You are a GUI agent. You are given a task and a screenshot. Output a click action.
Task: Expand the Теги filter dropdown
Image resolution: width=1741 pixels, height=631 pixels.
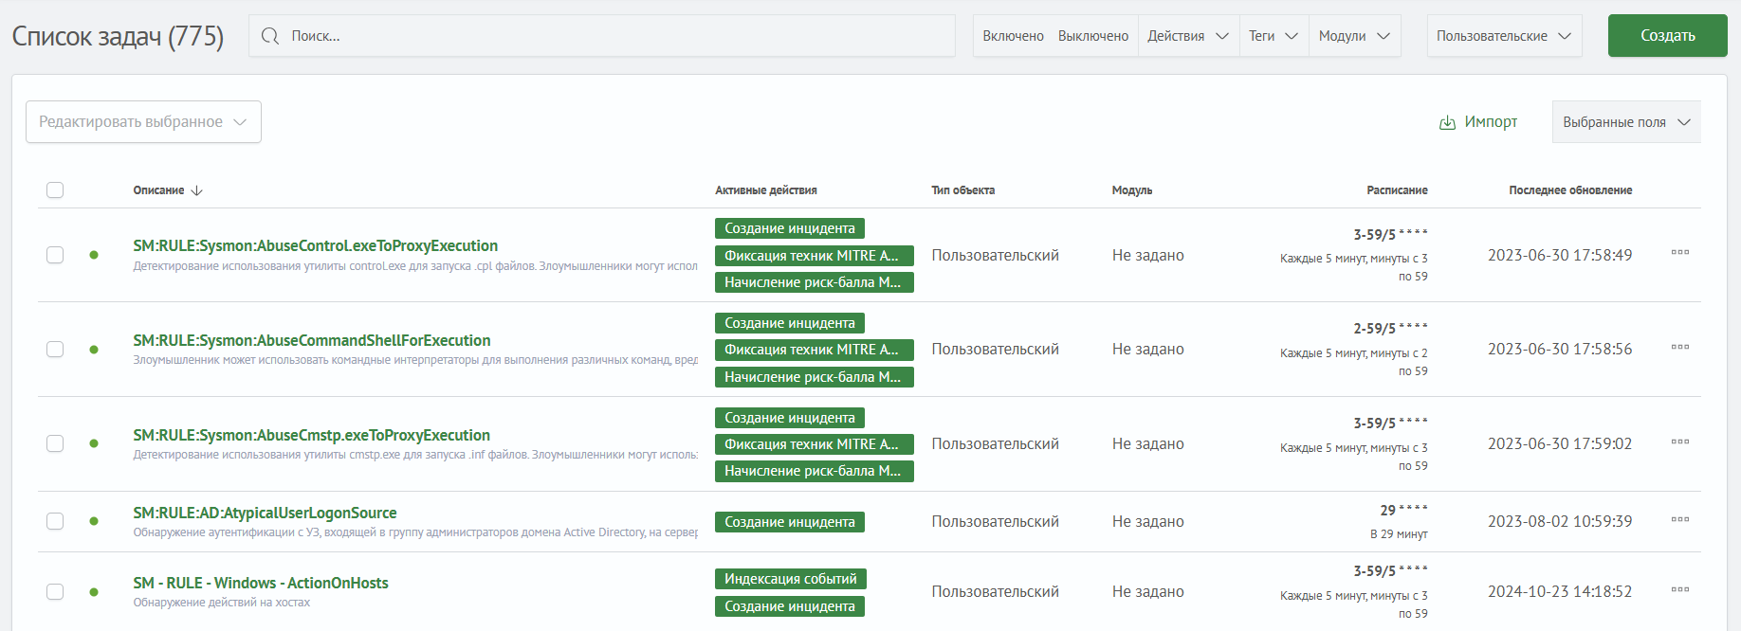[x=1274, y=36]
